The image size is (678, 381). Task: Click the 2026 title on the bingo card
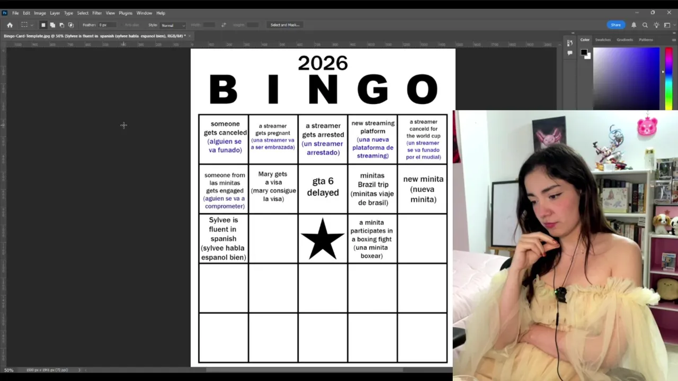point(323,63)
